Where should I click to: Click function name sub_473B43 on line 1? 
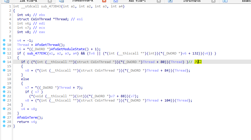click(x=51, y=6)
